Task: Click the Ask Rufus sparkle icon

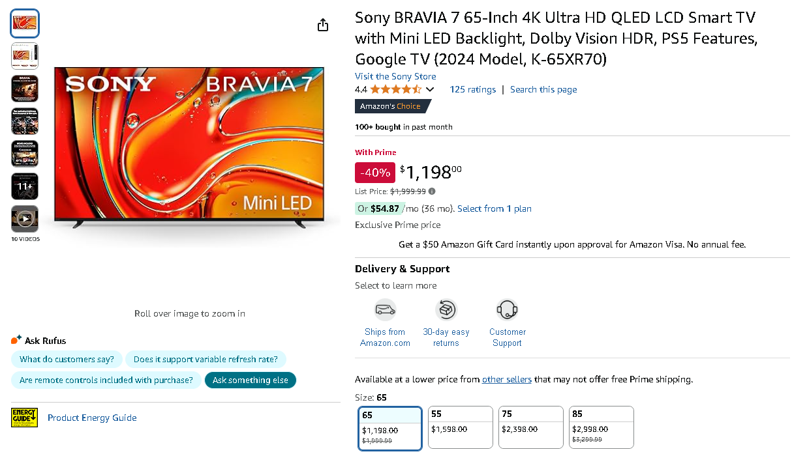Action: click(16, 338)
